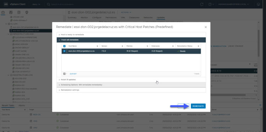Open the Extensions column filter

tap(173, 46)
